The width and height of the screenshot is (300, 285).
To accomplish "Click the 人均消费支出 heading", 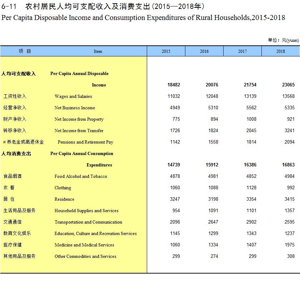I will pos(16,154).
